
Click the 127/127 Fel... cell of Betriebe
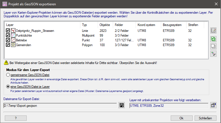(x=124, y=40)
